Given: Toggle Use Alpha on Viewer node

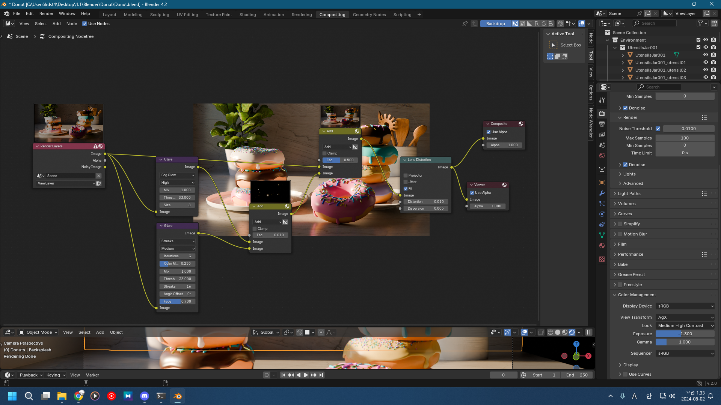Looking at the screenshot, I should coord(472,193).
